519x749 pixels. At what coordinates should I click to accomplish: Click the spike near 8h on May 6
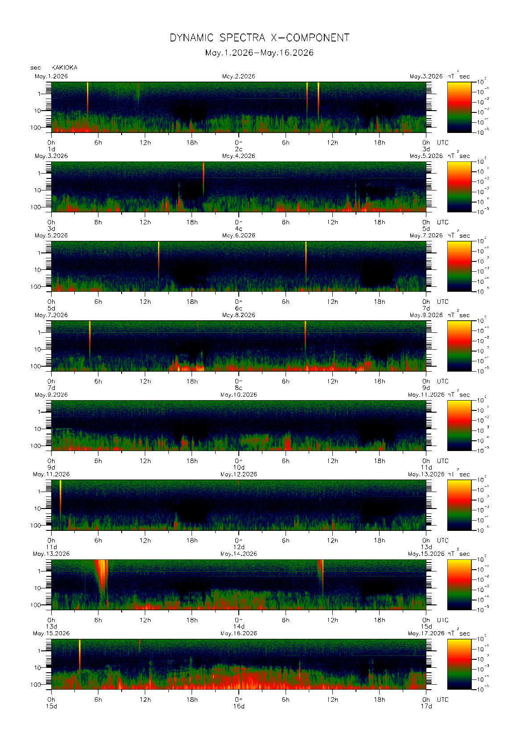[306, 260]
